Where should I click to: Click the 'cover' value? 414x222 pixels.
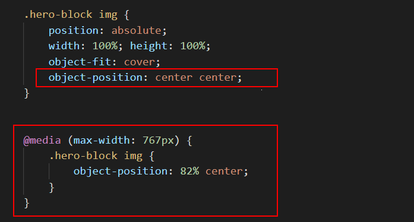(x=140, y=62)
